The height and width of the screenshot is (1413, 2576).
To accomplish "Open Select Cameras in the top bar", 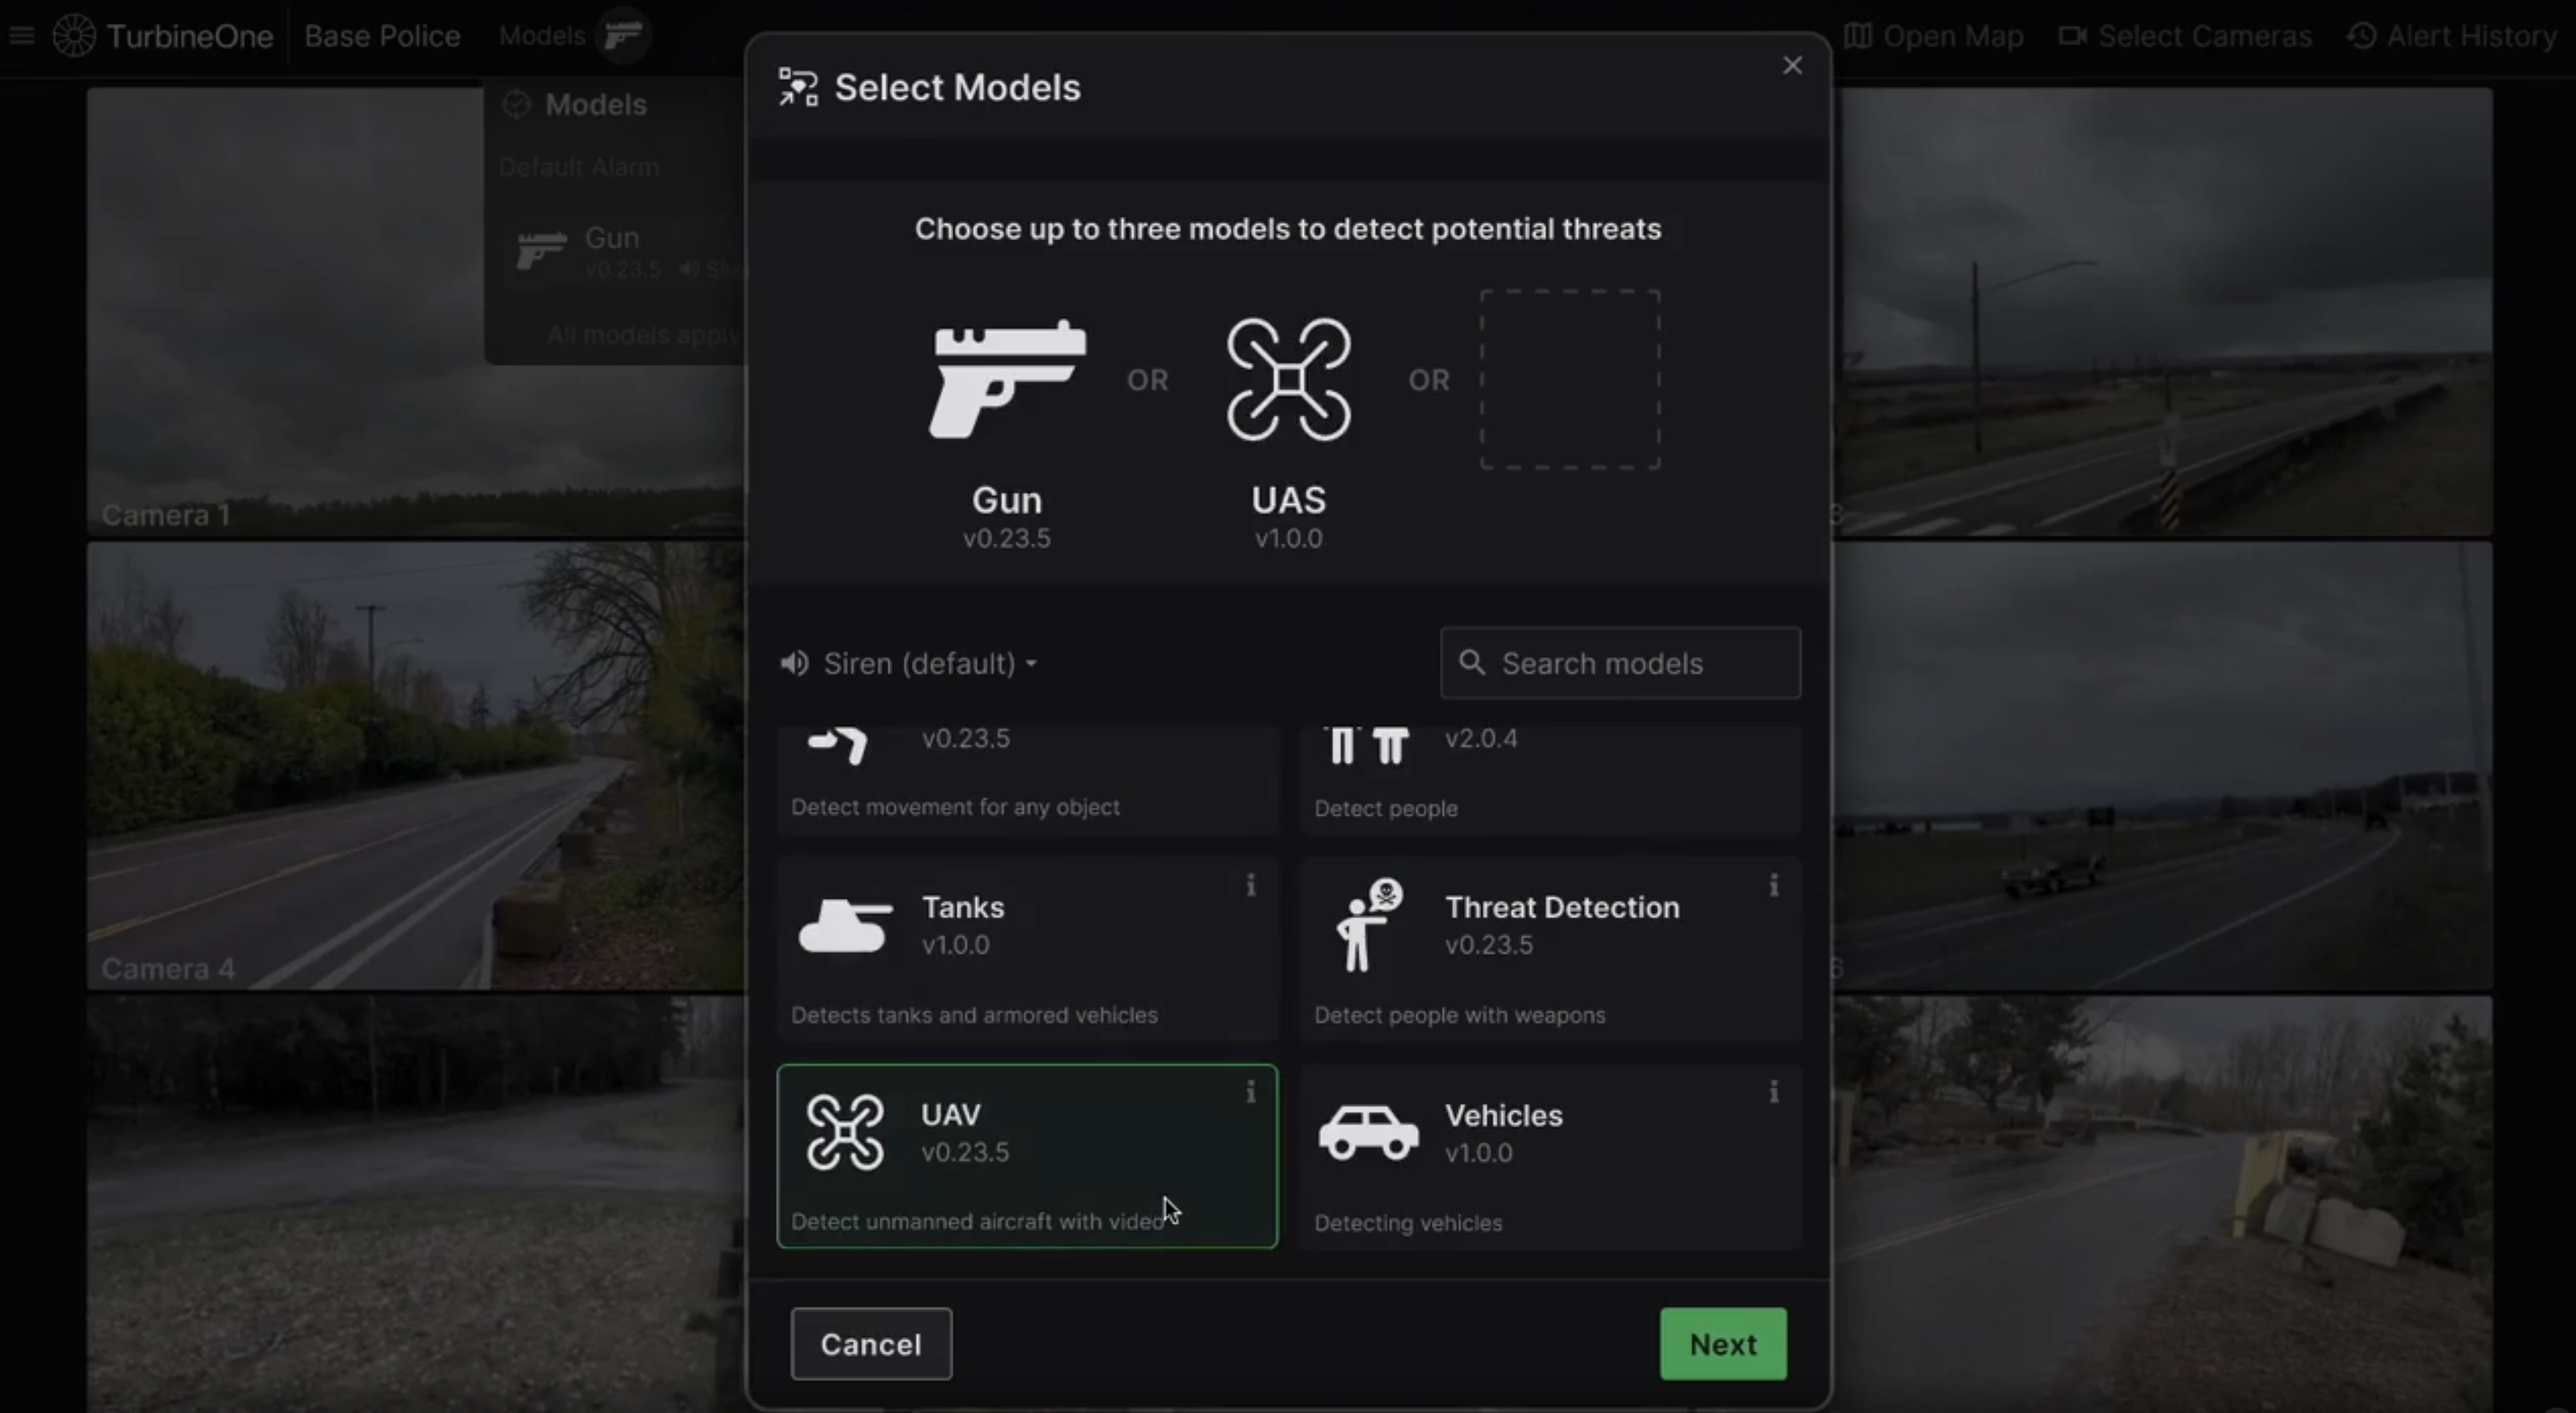I will click(x=2185, y=37).
